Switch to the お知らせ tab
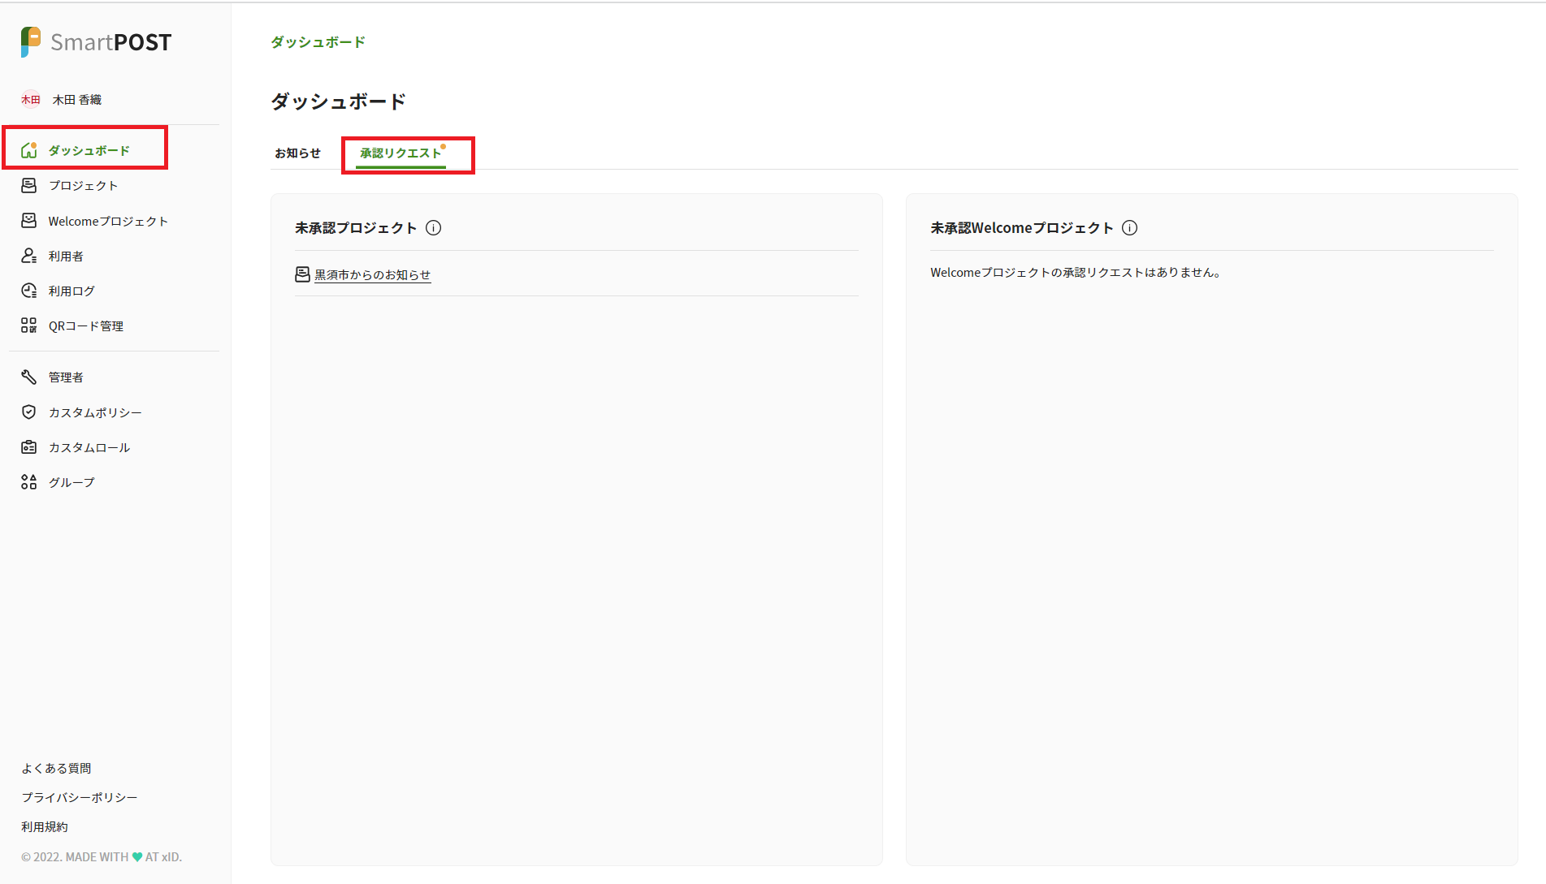This screenshot has width=1546, height=884. point(297,153)
